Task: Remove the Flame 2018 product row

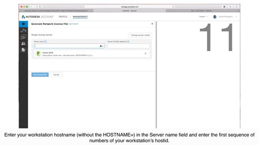Action: click(145, 54)
